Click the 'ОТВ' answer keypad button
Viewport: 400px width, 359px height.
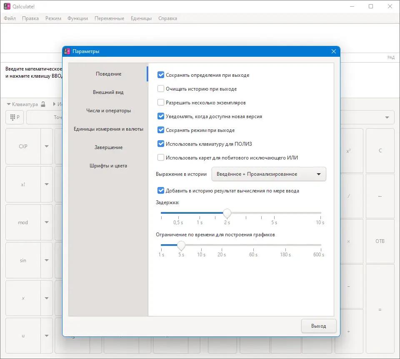[380, 241]
